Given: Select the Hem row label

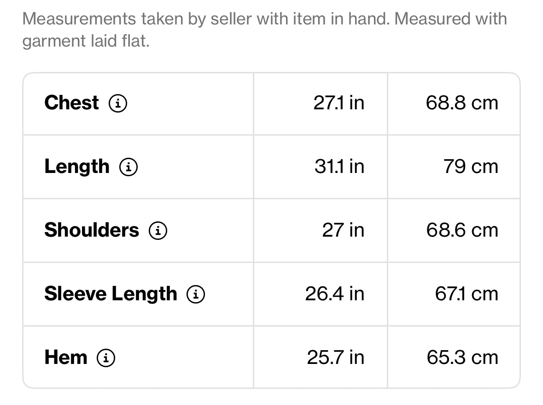Looking at the screenshot, I should tap(66, 357).
